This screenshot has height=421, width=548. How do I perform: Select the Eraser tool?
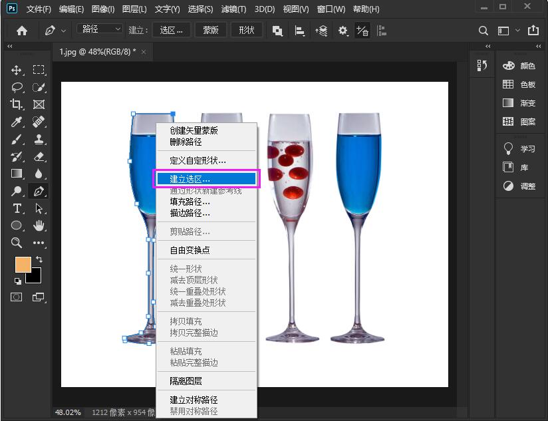point(39,156)
